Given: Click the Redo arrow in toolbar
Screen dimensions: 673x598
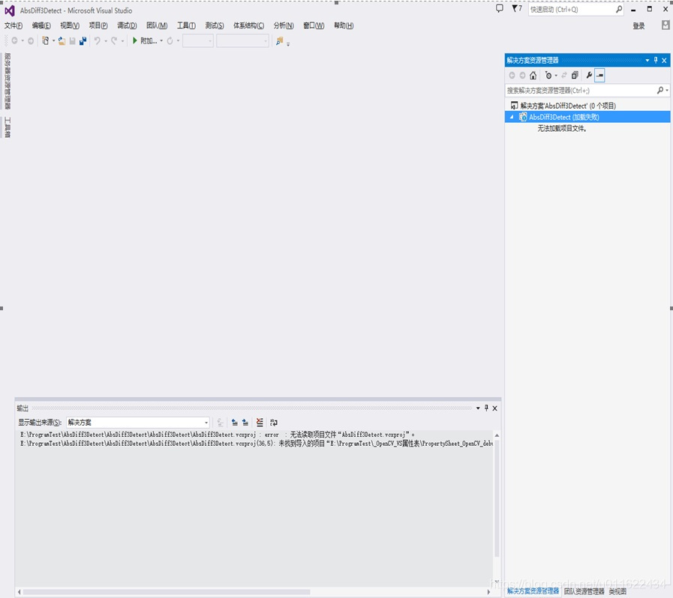Looking at the screenshot, I should [x=114, y=40].
